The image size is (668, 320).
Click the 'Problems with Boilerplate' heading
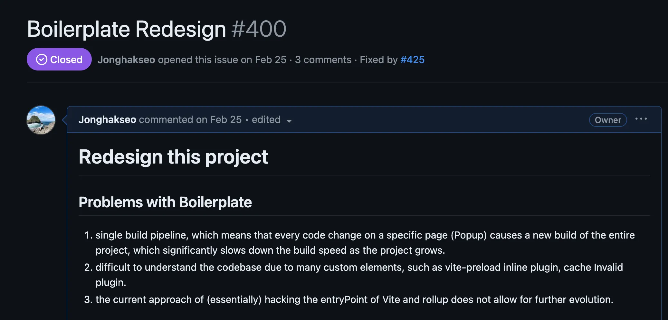[x=166, y=202]
